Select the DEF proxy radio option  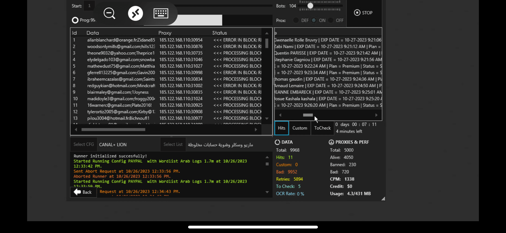296,20
